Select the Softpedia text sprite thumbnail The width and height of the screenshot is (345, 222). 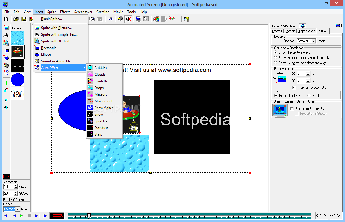tap(18, 66)
